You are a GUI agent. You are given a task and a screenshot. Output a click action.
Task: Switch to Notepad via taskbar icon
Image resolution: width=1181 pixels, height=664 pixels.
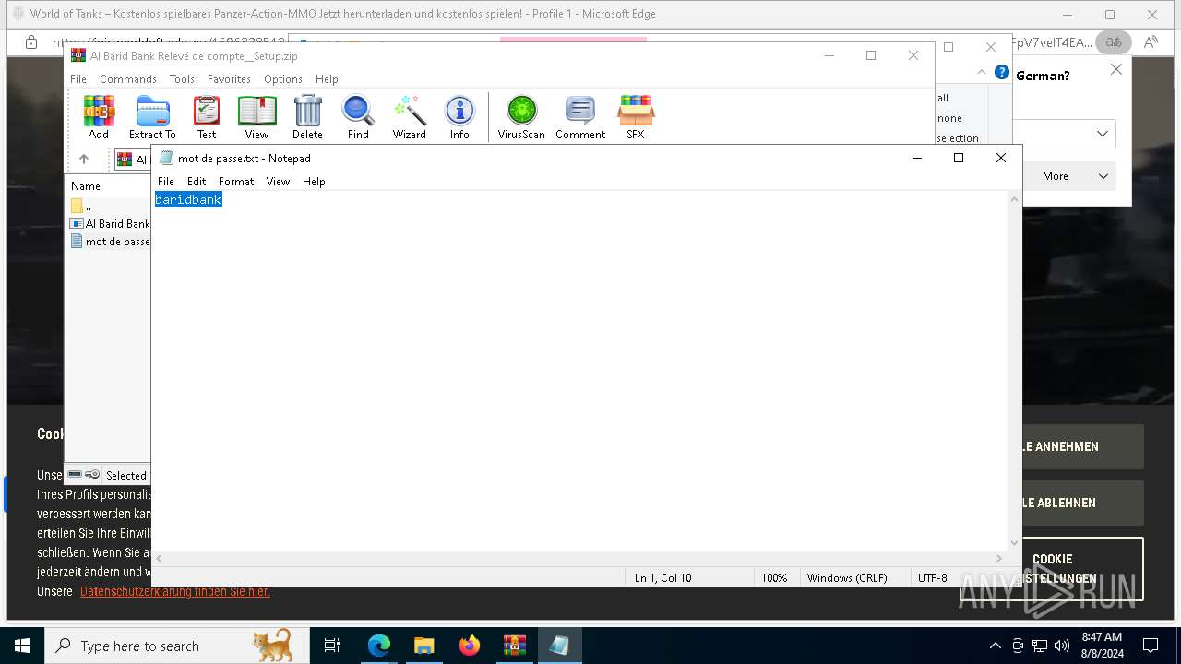pyautogui.click(x=560, y=646)
